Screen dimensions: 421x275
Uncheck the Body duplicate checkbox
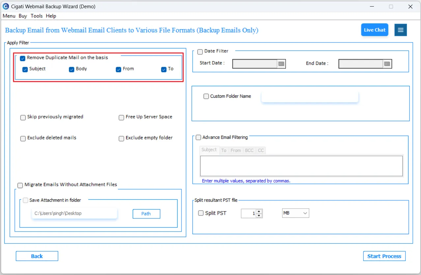[71, 69]
